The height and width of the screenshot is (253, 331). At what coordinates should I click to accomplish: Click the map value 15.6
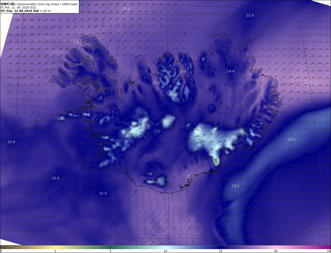click(56, 178)
